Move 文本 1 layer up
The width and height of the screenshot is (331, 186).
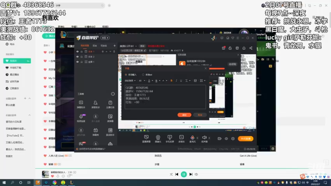(x=107, y=51)
